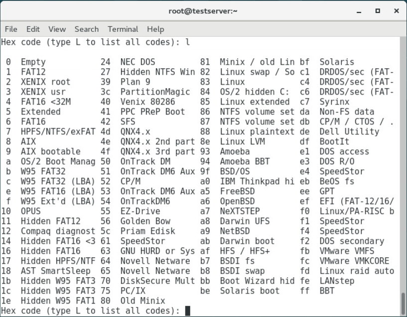
Task: Click the 'Plan 9' entry
Action: [136, 82]
